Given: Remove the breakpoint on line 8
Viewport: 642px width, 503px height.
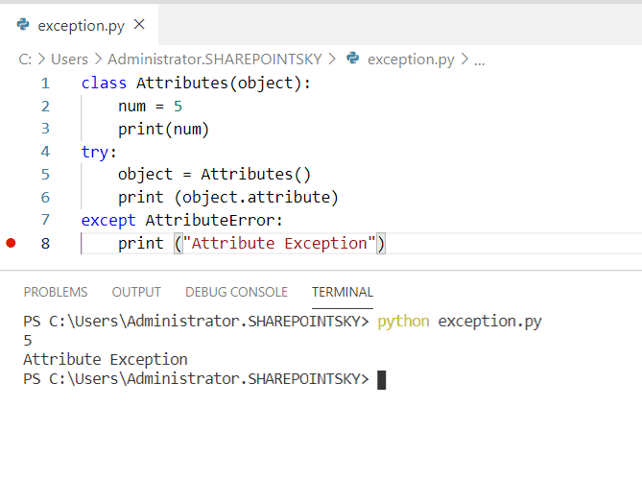Looking at the screenshot, I should coord(11,243).
